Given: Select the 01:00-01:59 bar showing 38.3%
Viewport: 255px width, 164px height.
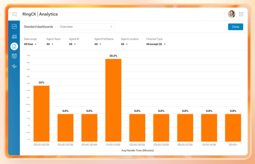Looking at the screenshot, I should [113, 100].
